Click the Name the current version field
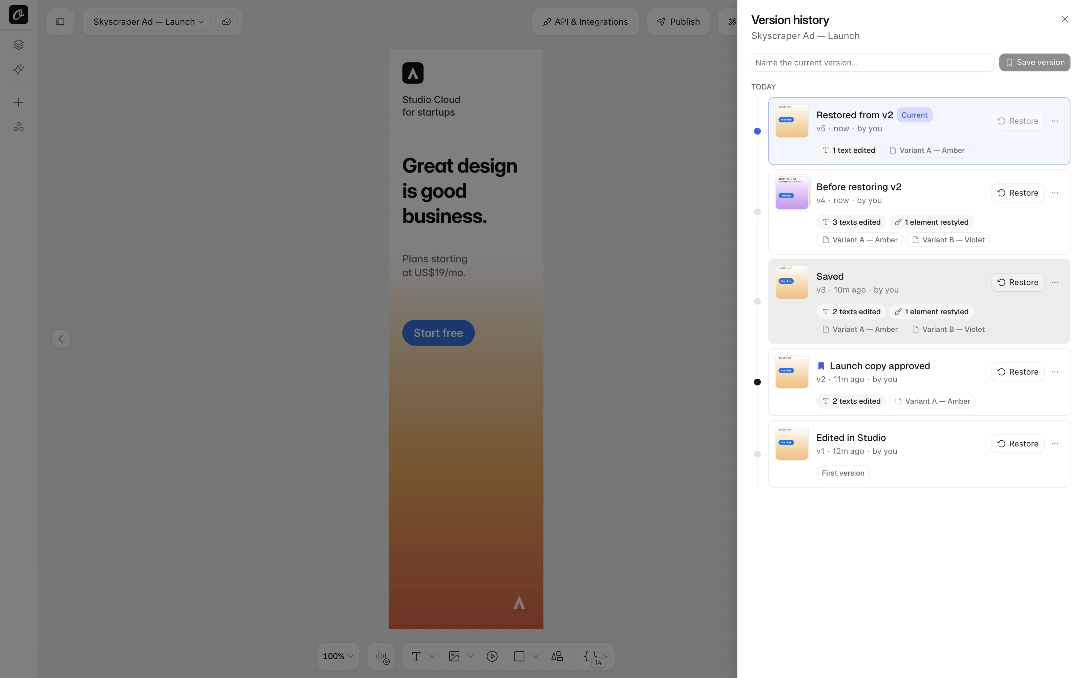The image size is (1084, 678). tap(872, 62)
